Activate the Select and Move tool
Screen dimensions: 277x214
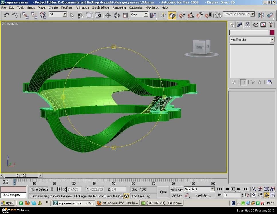[x=108, y=15]
